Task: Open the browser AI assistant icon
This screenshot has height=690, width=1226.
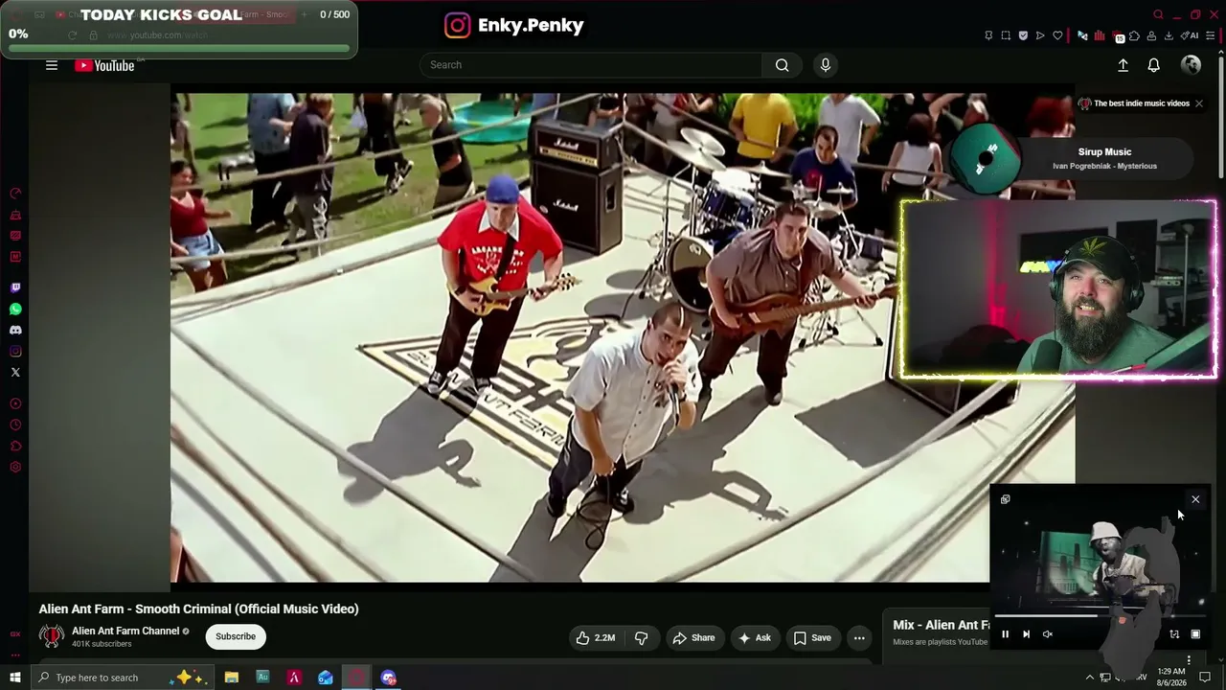Action: click(1191, 35)
